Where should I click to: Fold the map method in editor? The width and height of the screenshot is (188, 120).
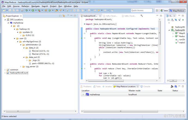click(x=84, y=38)
